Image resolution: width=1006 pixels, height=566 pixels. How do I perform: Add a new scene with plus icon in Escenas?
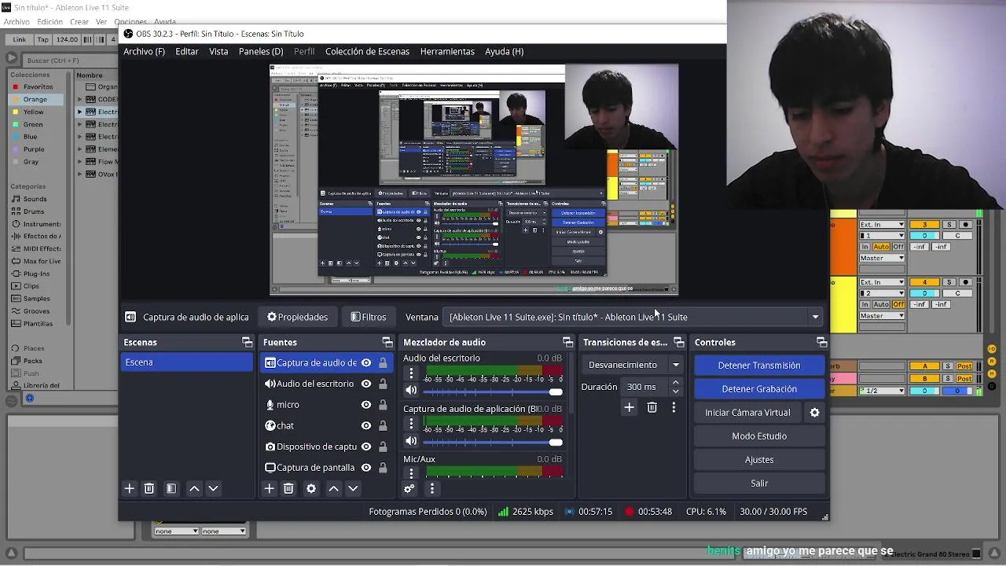click(130, 488)
